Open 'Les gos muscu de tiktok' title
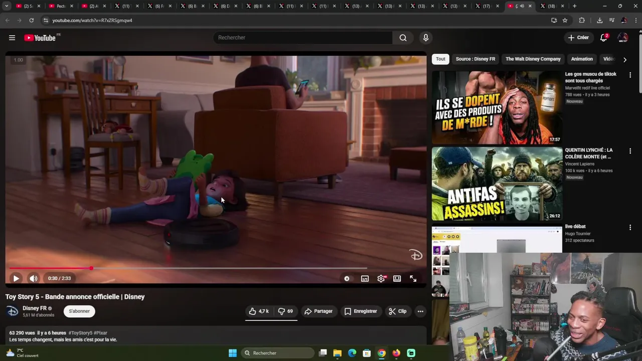 (x=591, y=77)
